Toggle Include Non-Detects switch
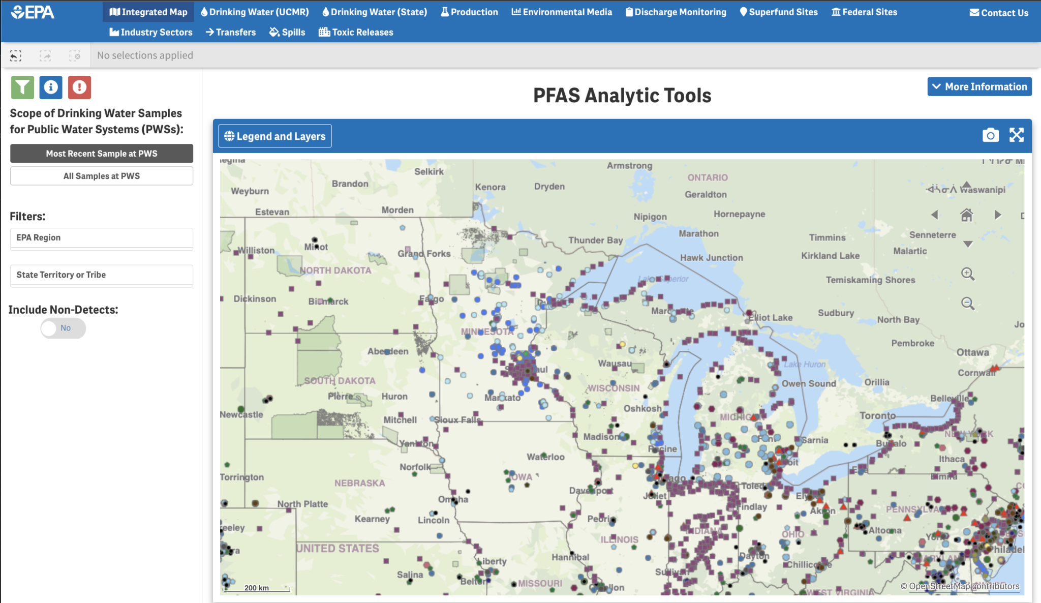This screenshot has height=603, width=1041. (x=63, y=328)
